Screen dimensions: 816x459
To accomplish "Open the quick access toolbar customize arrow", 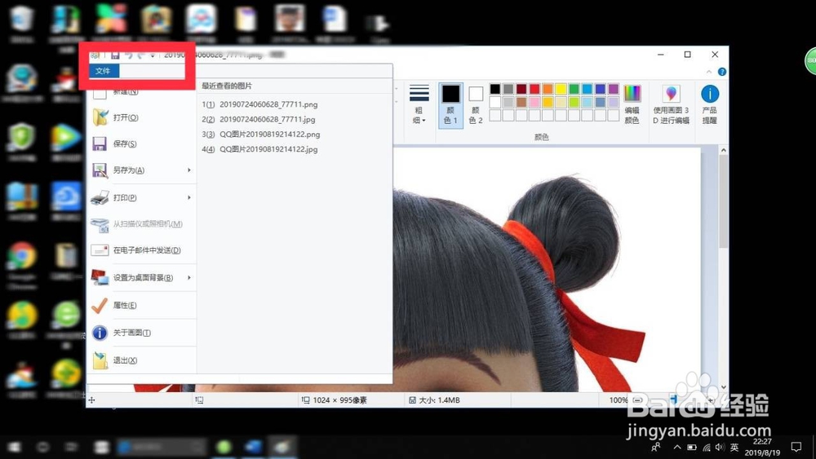I will [x=153, y=55].
